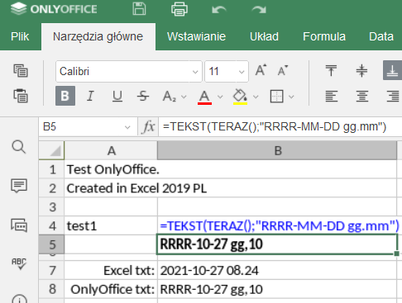This screenshot has height=303, width=402.
Task: Select cell B8 'RRRR-10-27 gg,10'
Action: click(277, 289)
